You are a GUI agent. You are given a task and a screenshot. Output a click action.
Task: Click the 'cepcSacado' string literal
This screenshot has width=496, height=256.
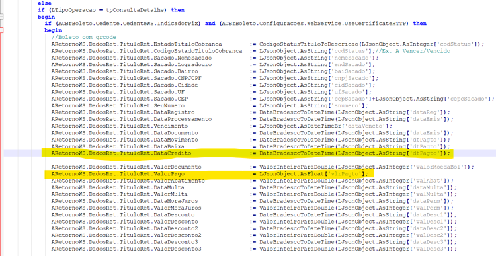click(468, 99)
